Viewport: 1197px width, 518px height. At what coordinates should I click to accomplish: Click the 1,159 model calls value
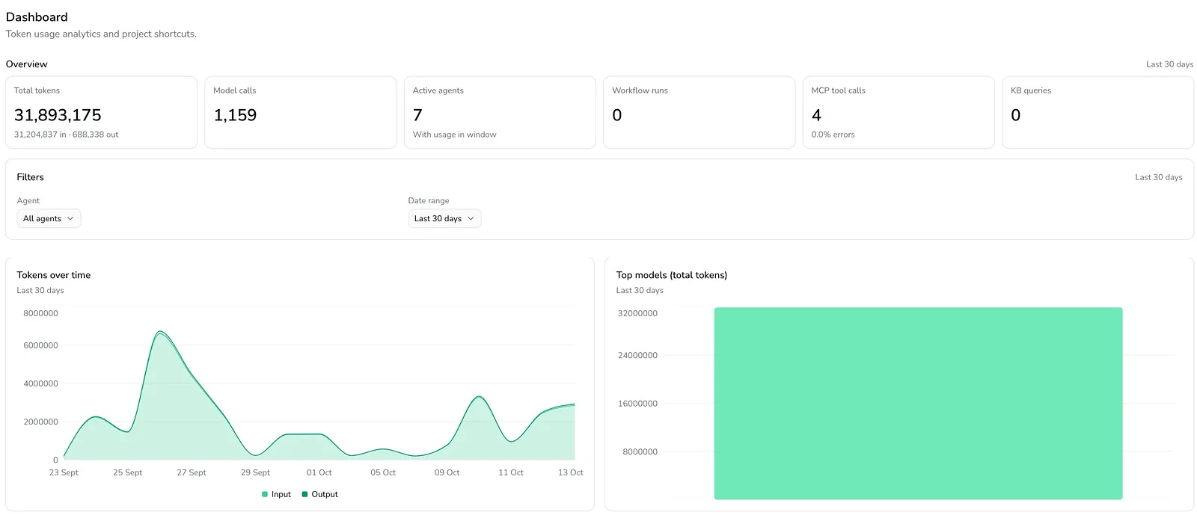[235, 115]
